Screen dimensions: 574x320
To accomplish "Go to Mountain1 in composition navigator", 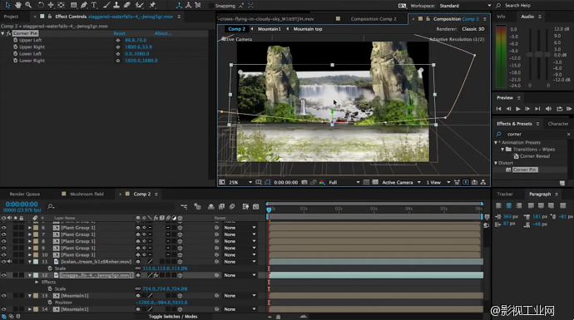I will coord(269,29).
